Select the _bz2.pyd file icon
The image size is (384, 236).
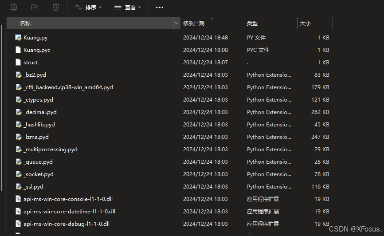point(19,75)
